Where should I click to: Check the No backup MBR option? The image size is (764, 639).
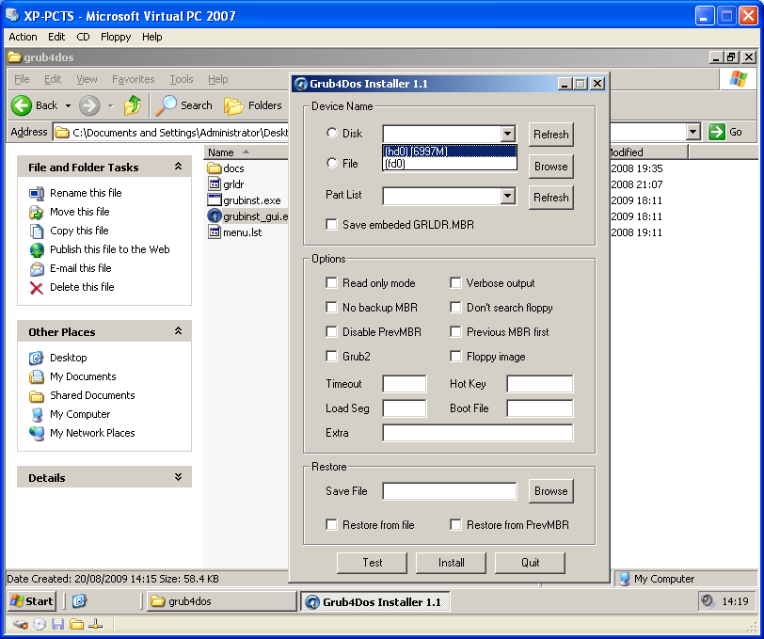coord(331,307)
